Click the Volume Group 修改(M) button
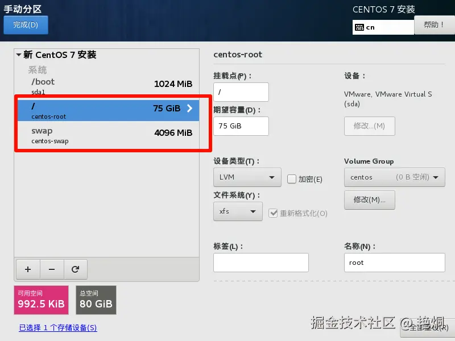Screen dimensions: 455x341 point(370,199)
